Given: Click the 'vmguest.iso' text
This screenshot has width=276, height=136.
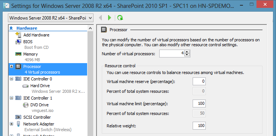Looking at the screenshot, I should click(42, 110).
